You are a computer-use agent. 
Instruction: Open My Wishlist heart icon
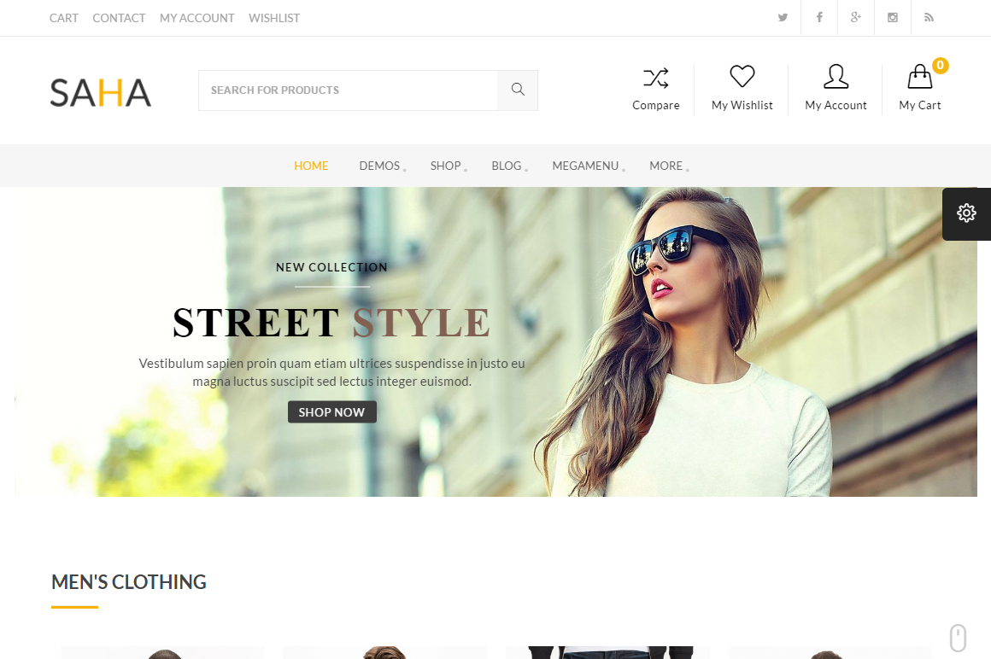click(x=742, y=77)
